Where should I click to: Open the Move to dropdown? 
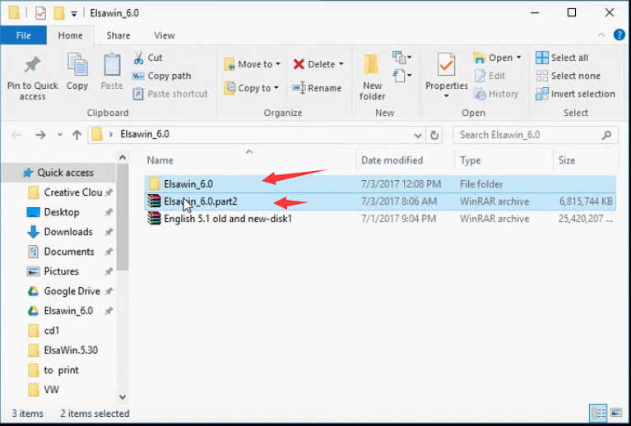tap(252, 64)
